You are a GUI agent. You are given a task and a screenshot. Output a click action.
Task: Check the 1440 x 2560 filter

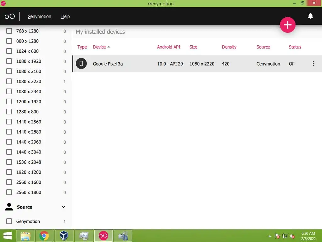coord(9,122)
